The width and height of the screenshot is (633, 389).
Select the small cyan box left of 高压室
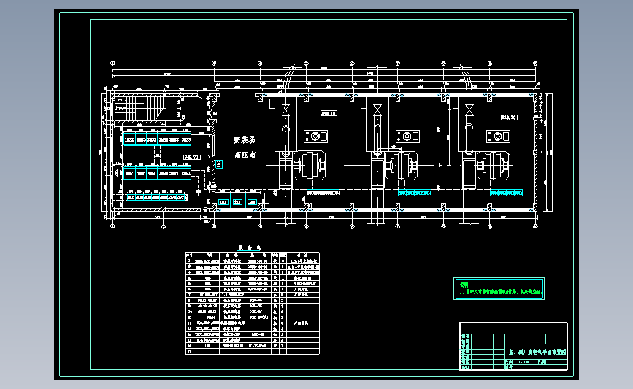pos(219,163)
